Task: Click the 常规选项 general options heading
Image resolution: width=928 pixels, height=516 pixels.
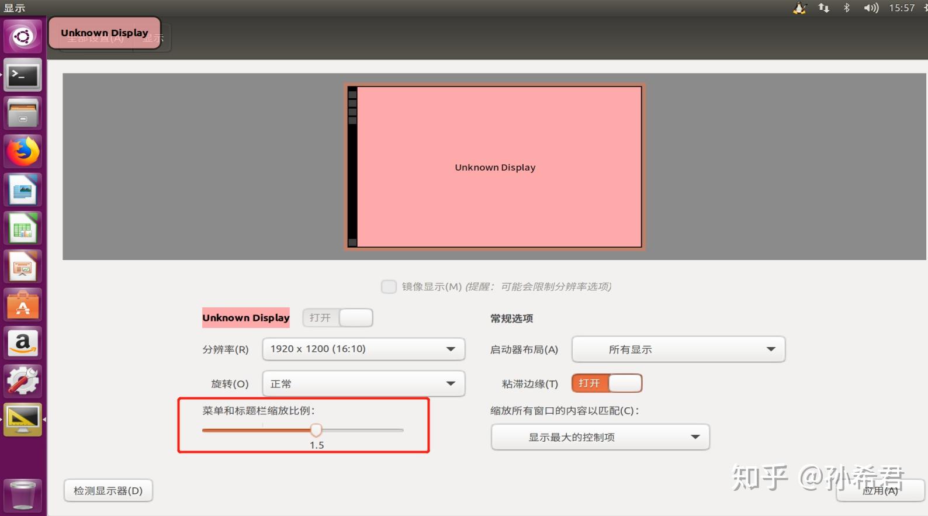Action: [512, 318]
